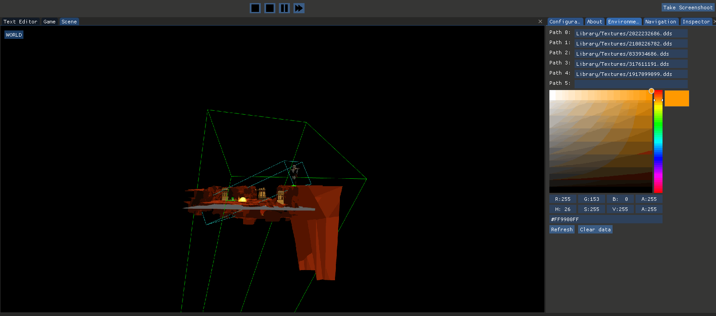Click the empty Path 5 field

point(631,84)
